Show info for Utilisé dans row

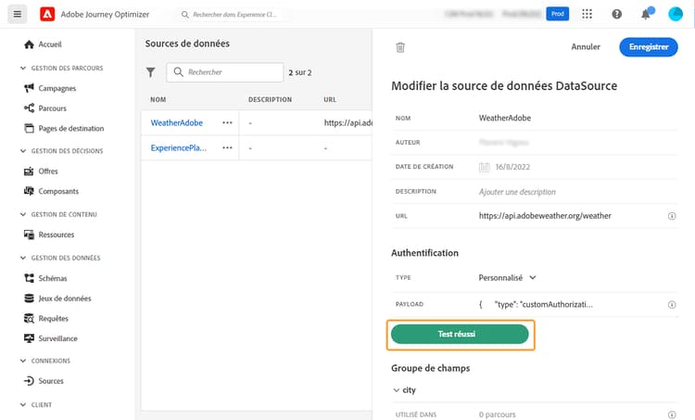tap(672, 414)
